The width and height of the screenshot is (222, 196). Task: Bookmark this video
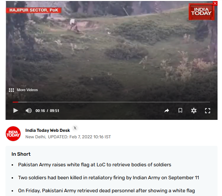(x=180, y=110)
